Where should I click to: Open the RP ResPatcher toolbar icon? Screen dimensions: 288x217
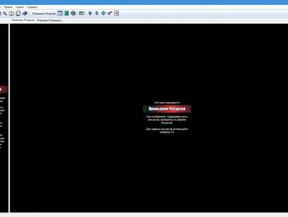click(12, 13)
